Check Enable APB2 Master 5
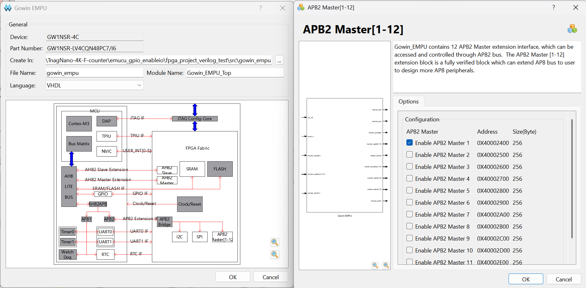Screen dimensions: 586x288 410,191
